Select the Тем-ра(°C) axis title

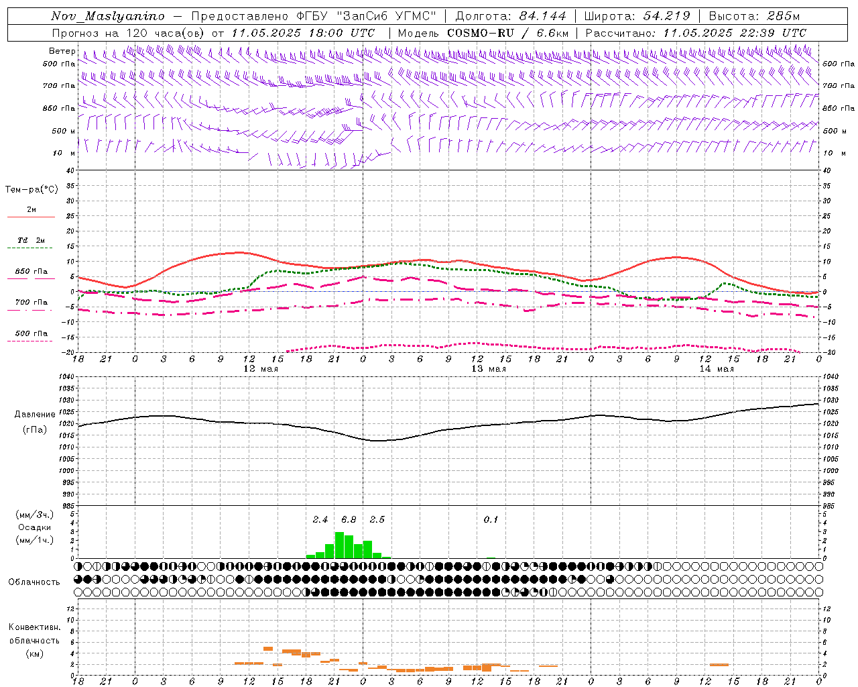point(32,190)
